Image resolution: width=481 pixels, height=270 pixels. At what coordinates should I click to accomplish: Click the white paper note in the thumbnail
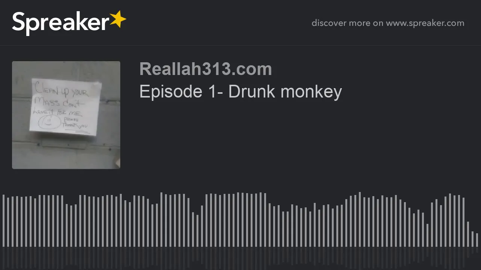tap(65, 107)
